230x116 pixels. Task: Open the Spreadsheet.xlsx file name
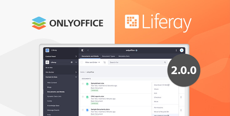97,83
